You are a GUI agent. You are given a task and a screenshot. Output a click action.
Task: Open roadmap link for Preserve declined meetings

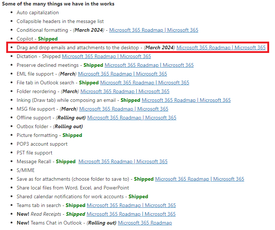point(149,65)
